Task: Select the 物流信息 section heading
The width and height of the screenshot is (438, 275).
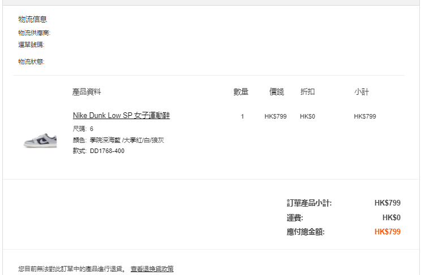Action: click(33, 19)
